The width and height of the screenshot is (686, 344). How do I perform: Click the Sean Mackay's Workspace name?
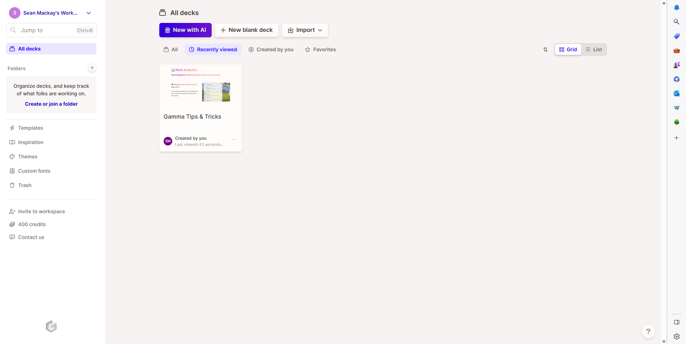click(x=50, y=13)
